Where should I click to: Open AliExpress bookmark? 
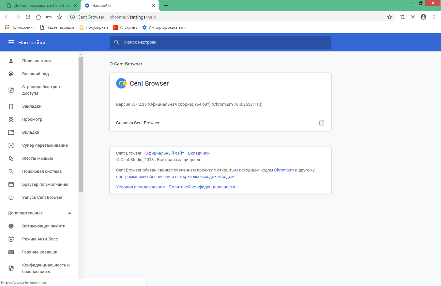point(125,27)
